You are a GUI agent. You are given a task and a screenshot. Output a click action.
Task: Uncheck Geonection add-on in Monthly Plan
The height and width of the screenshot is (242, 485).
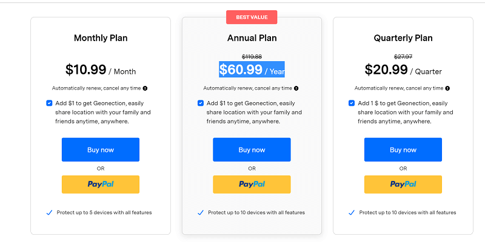click(x=49, y=103)
